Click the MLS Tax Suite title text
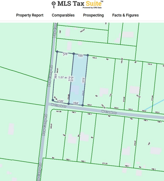Image resolution: width=164 pixels, height=181 pixels. (79, 4)
